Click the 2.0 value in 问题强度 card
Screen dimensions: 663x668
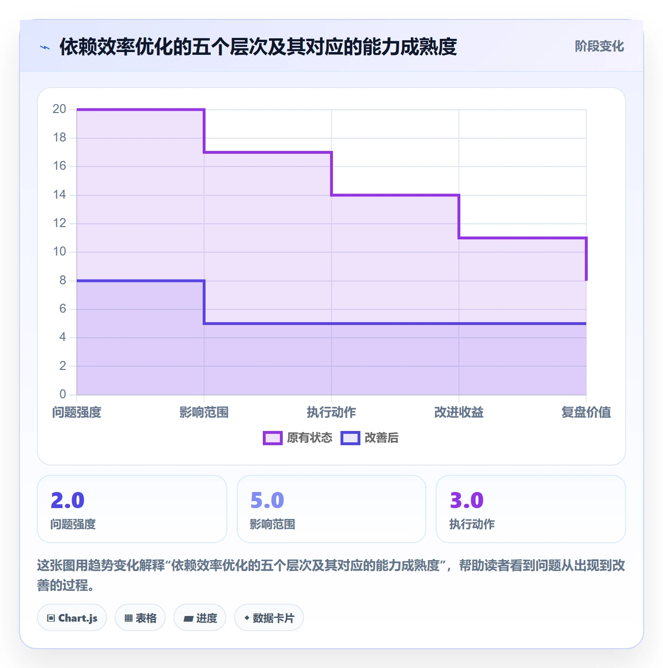tap(68, 500)
